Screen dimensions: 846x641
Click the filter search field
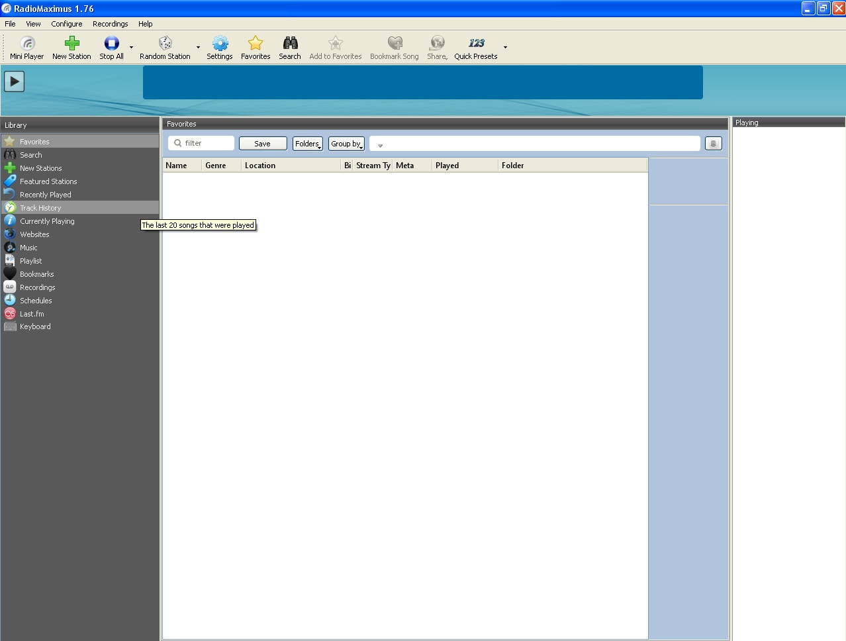pyautogui.click(x=201, y=143)
